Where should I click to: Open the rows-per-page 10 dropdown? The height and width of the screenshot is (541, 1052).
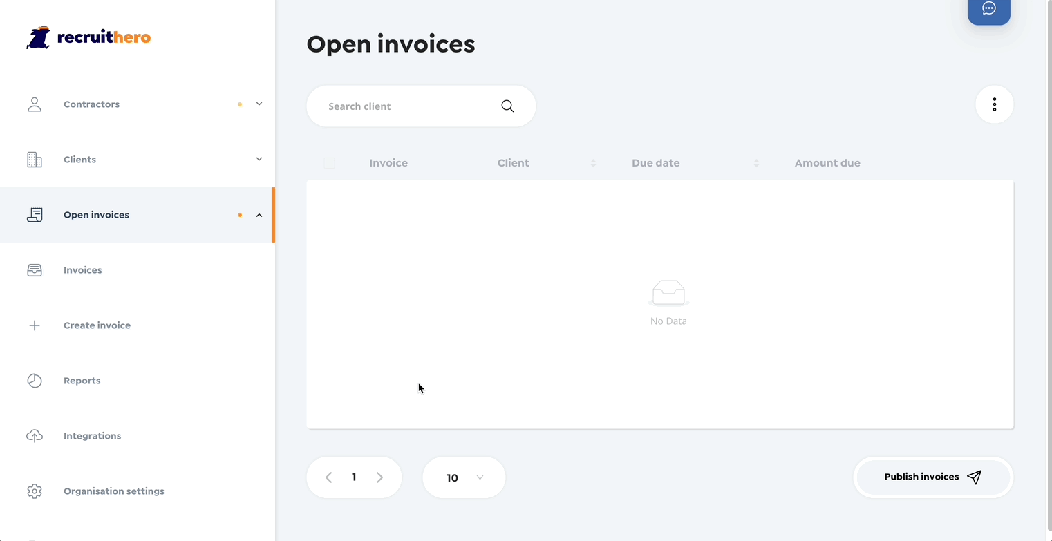pyautogui.click(x=464, y=477)
